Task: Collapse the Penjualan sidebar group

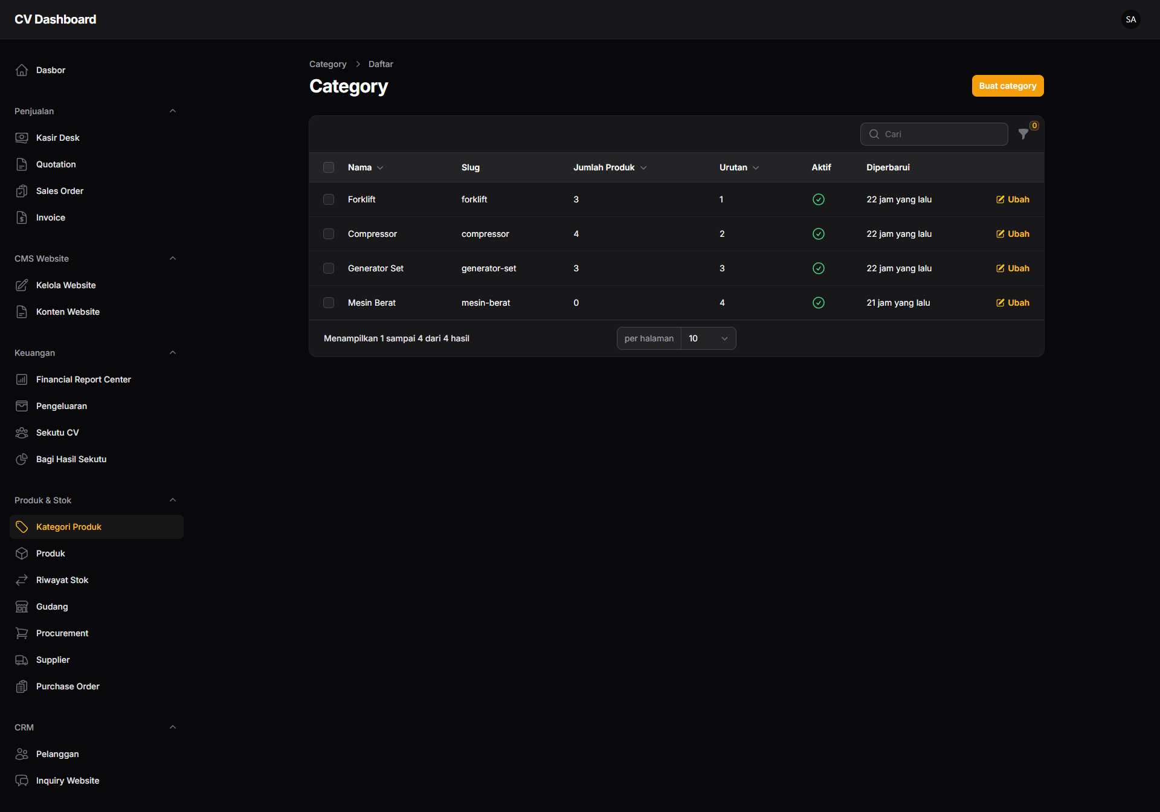Action: [173, 111]
